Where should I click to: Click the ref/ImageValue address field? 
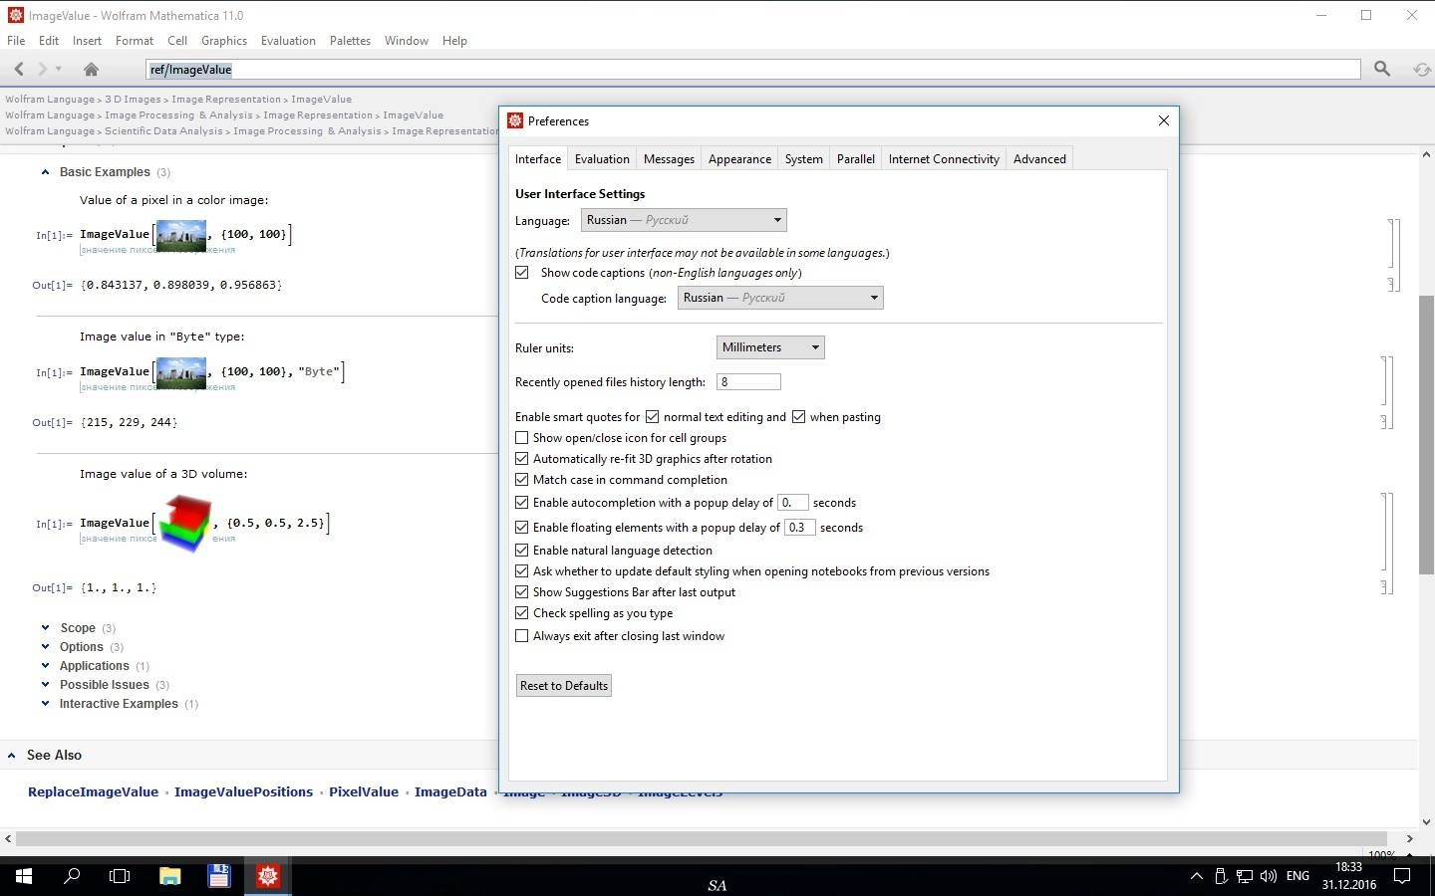[x=753, y=69]
